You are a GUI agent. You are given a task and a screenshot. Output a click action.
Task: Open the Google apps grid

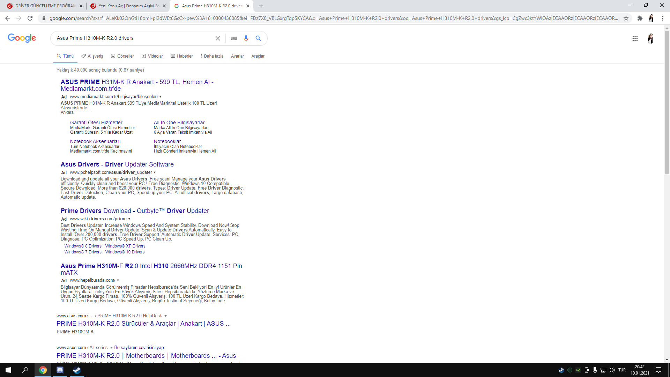(635, 38)
